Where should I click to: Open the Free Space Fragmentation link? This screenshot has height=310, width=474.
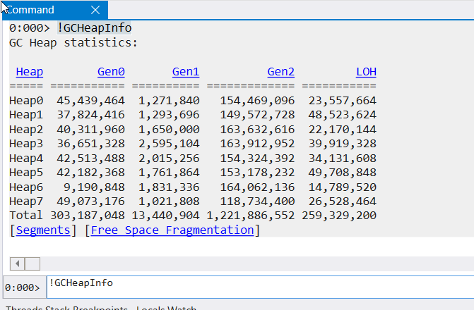172,230
